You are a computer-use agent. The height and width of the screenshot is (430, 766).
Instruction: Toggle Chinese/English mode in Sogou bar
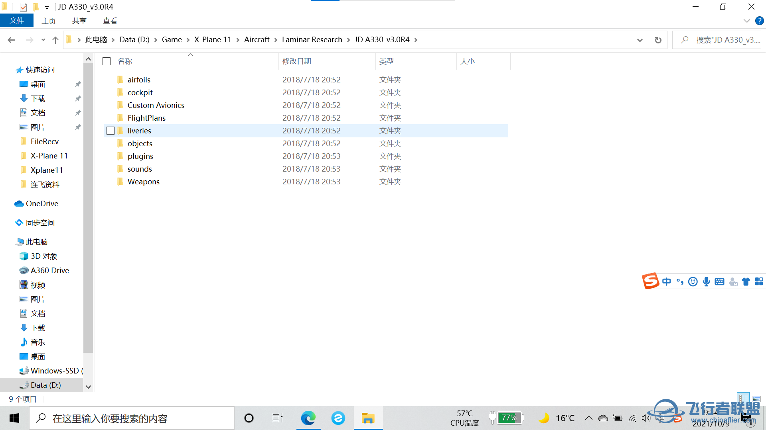(666, 282)
